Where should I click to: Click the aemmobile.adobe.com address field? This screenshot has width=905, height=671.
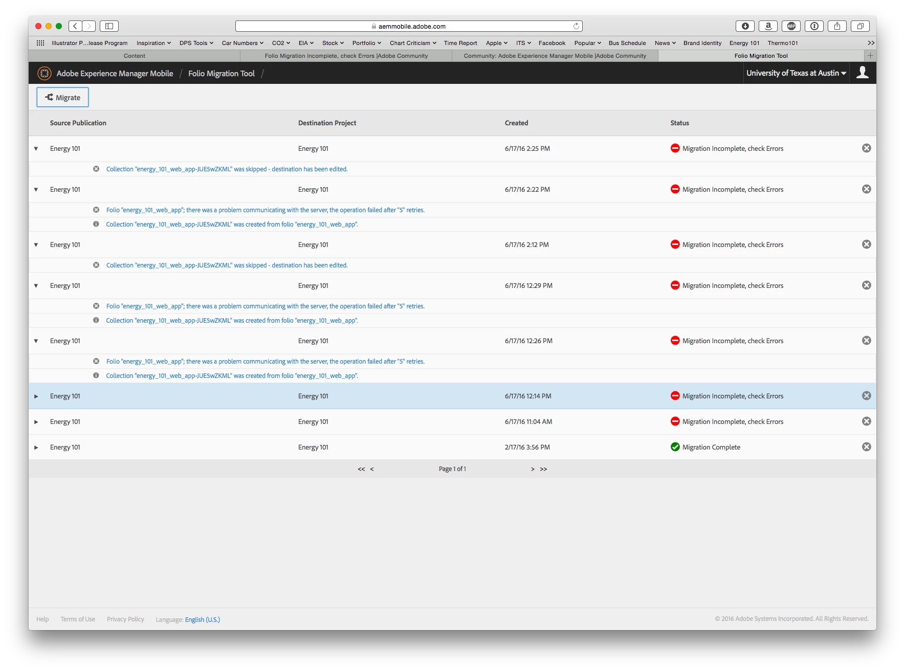[x=409, y=26]
